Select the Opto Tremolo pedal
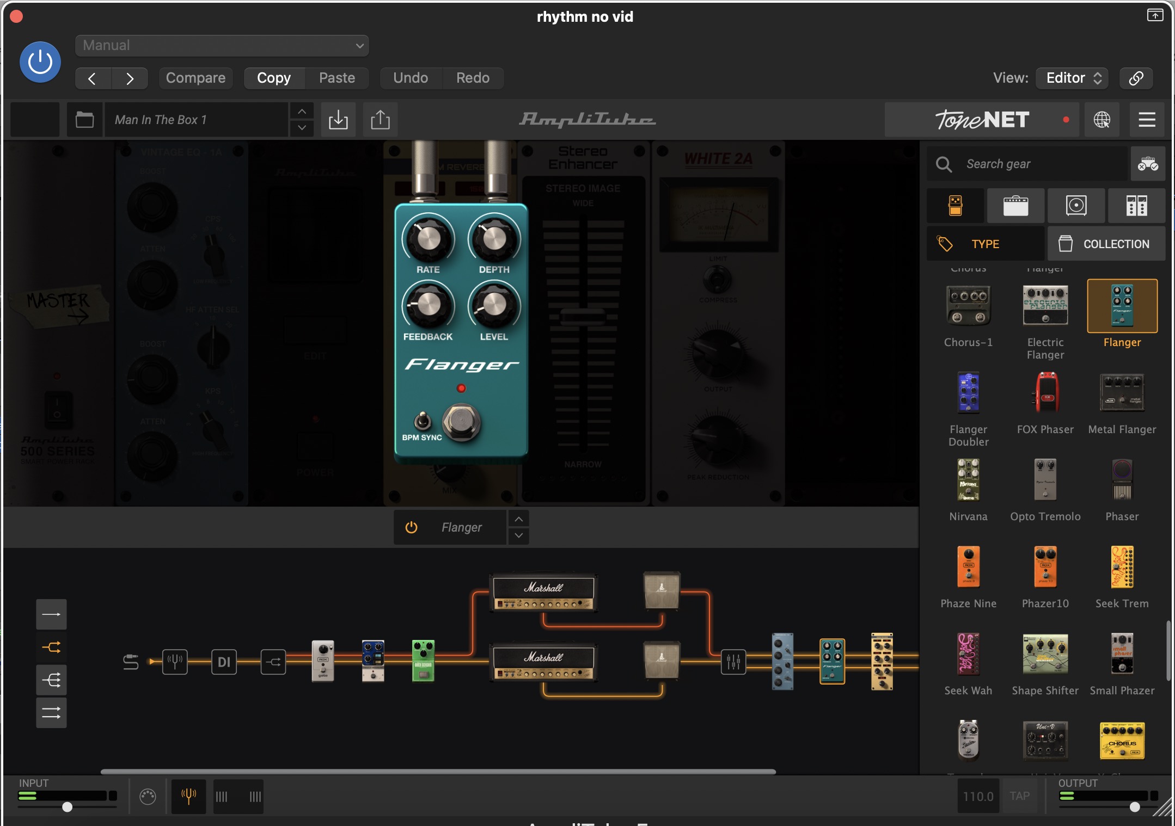Viewport: 1175px width, 826px height. 1045,480
